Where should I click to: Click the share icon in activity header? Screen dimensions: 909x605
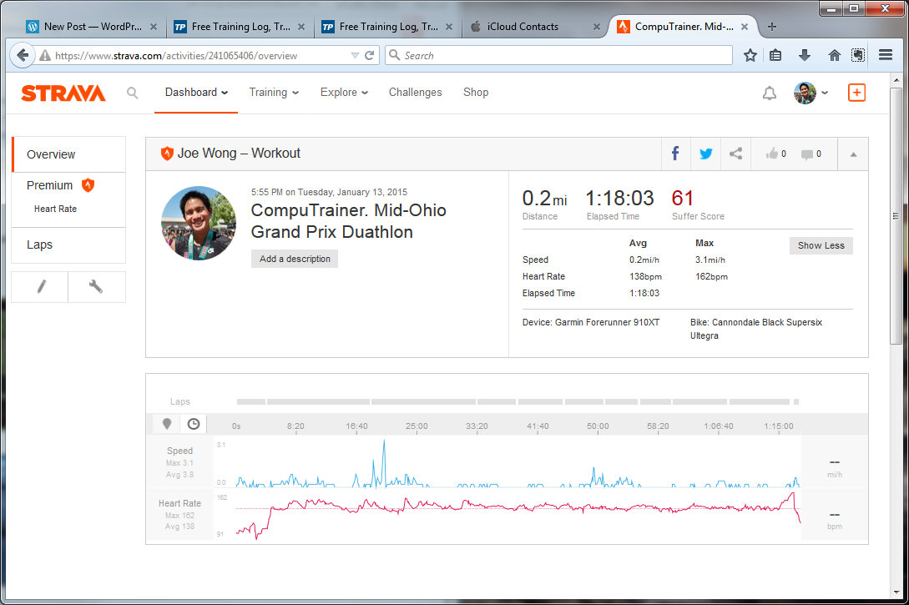[735, 154]
